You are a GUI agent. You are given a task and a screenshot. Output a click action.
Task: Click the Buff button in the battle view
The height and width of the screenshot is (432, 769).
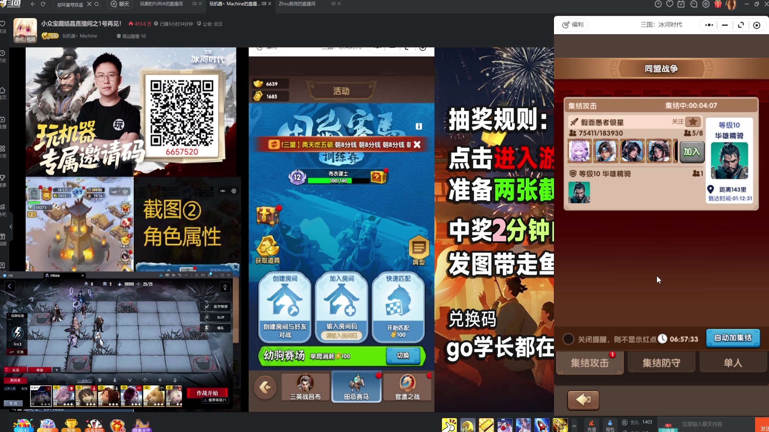[216, 317]
